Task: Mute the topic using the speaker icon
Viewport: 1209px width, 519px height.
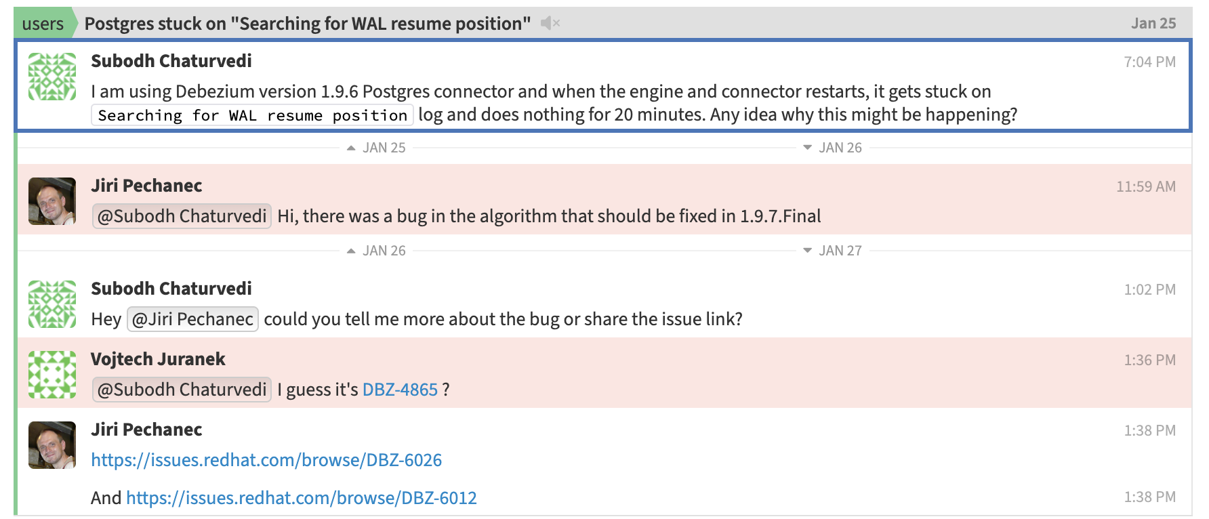Action: click(550, 22)
